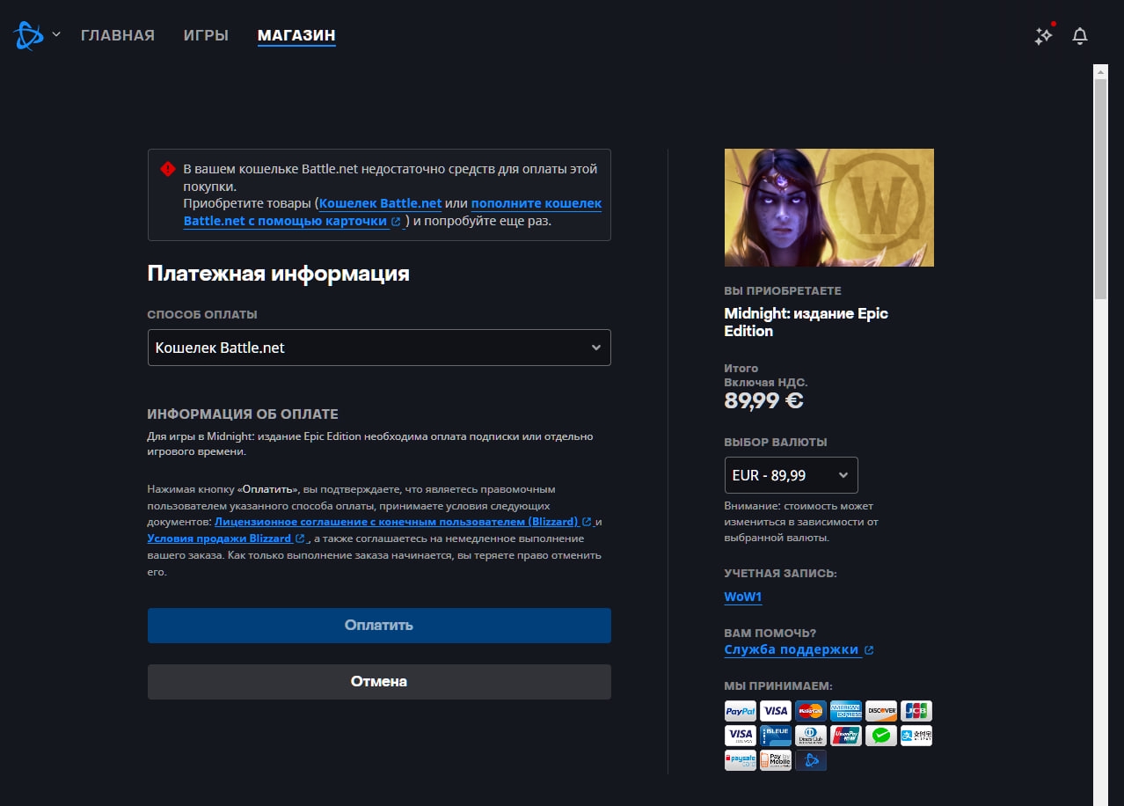This screenshot has height=806, width=1124.
Task: Click the Battle.net wallet payment icon
Action: [811, 760]
